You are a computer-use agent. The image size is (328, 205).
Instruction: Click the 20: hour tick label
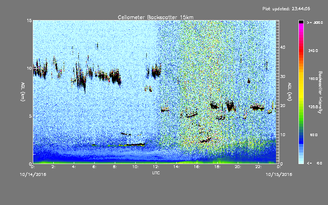click(x=238, y=167)
